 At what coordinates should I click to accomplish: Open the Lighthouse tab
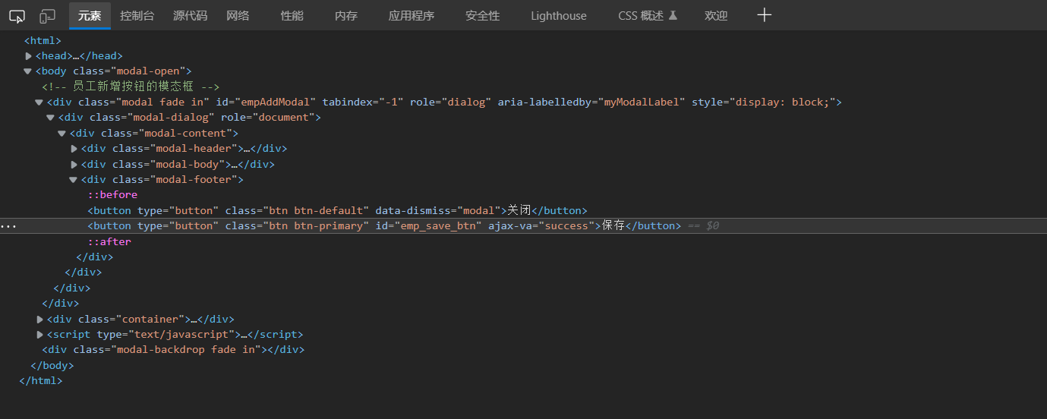point(559,15)
